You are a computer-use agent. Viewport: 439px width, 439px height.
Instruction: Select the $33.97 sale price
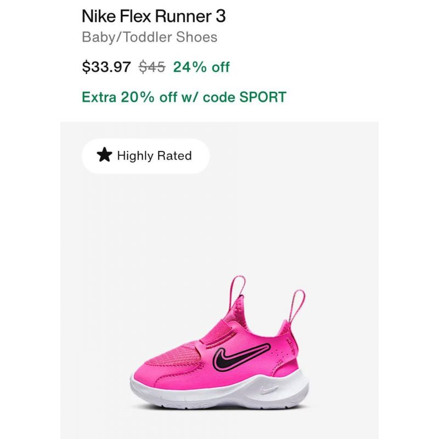[x=106, y=67]
